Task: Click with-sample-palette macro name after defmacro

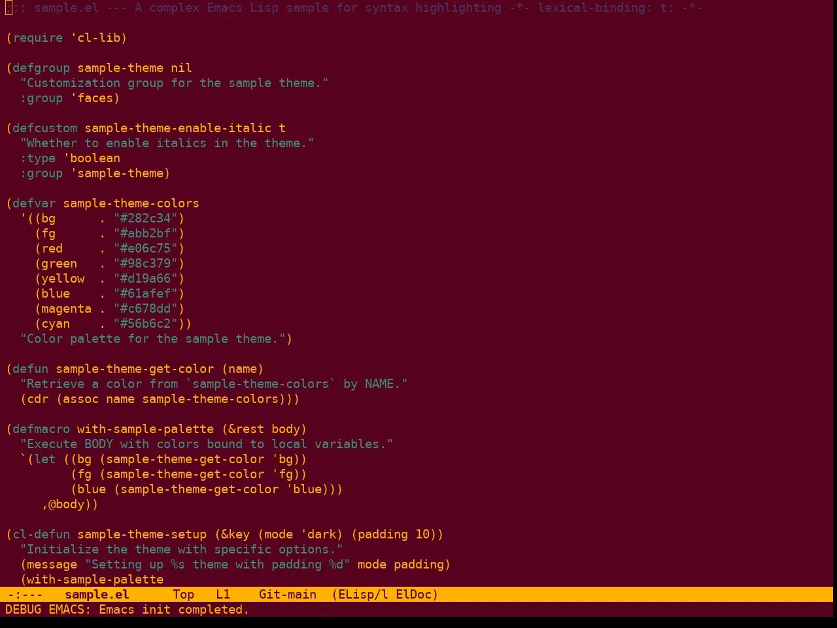Action: 146,429
